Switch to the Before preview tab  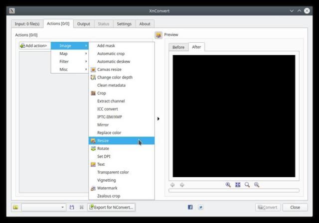[x=178, y=47]
